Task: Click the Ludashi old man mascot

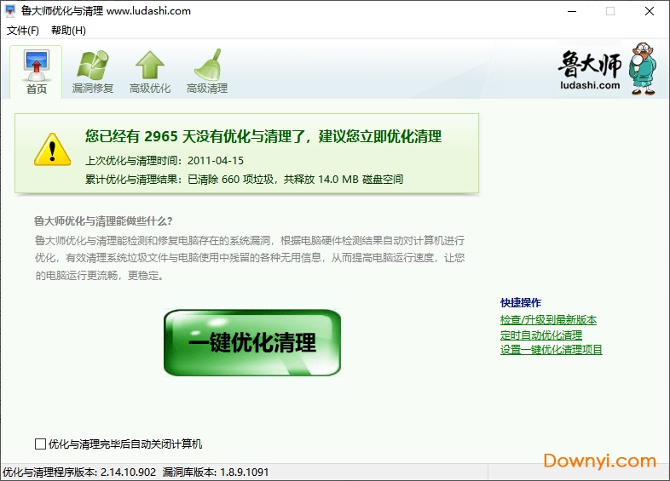Action: [x=642, y=69]
